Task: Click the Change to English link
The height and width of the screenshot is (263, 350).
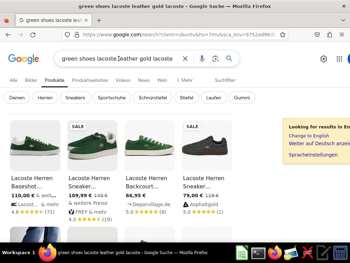Action: point(309,136)
